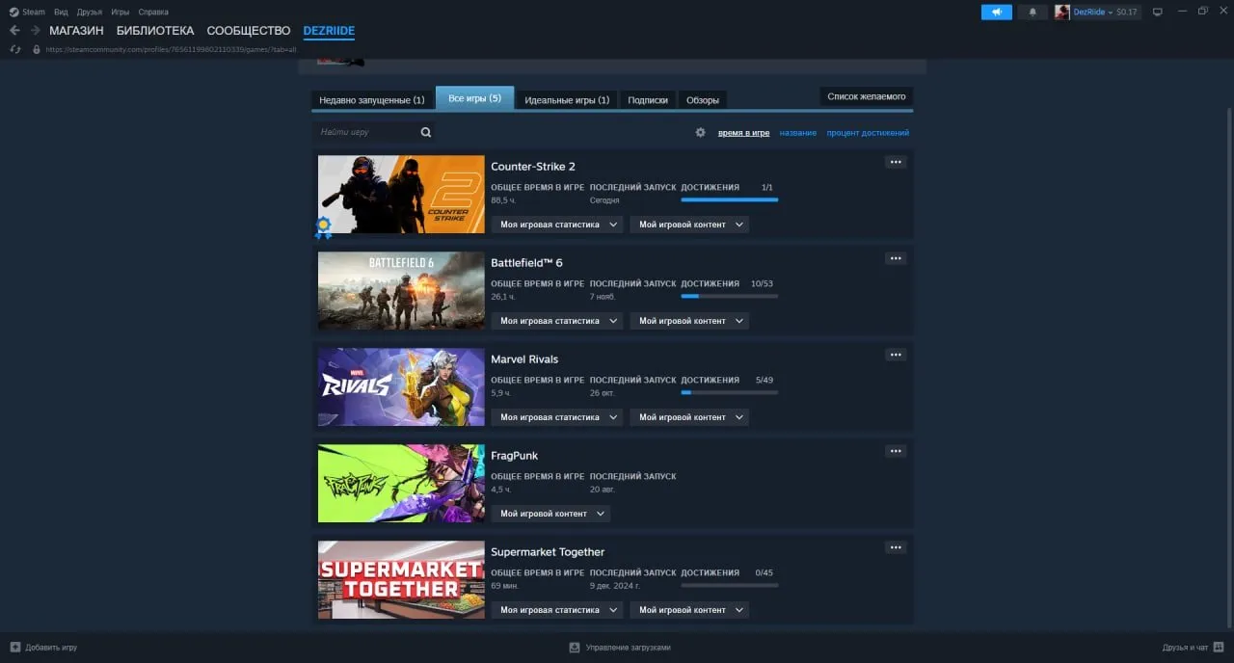
Task: Click the lock icon by the URL
Action: 37,49
